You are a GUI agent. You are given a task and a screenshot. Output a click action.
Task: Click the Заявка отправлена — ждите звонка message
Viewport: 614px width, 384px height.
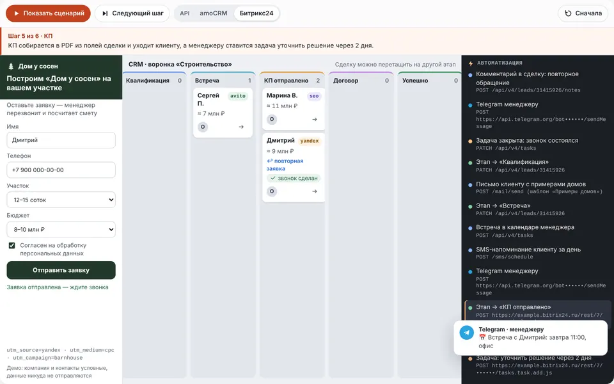click(58, 287)
